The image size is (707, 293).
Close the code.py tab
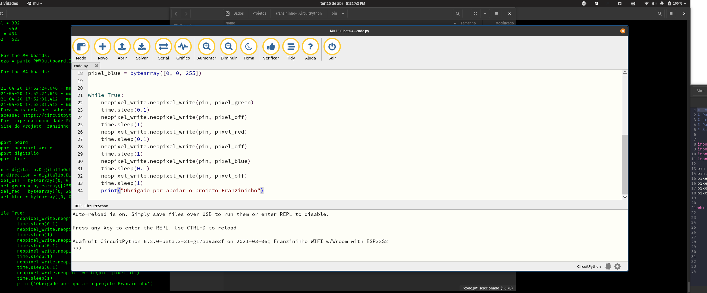[x=97, y=66]
